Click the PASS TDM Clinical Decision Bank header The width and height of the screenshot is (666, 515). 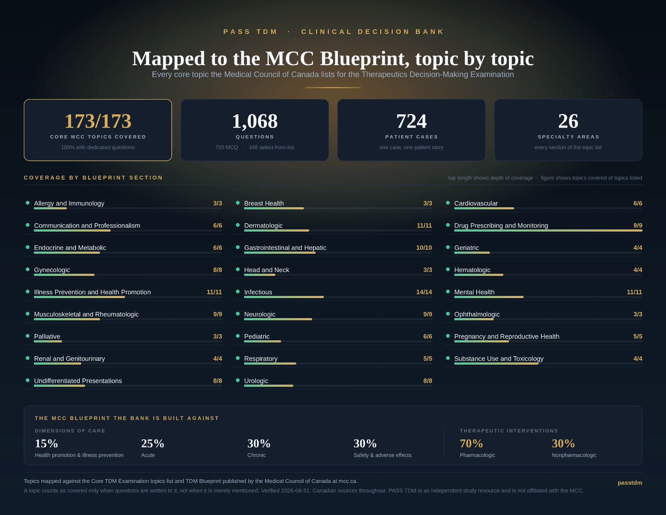pos(333,32)
